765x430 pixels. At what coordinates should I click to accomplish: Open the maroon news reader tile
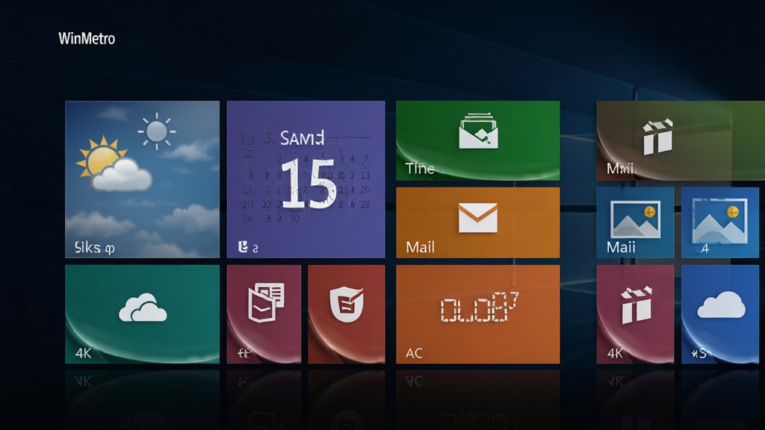(x=264, y=314)
